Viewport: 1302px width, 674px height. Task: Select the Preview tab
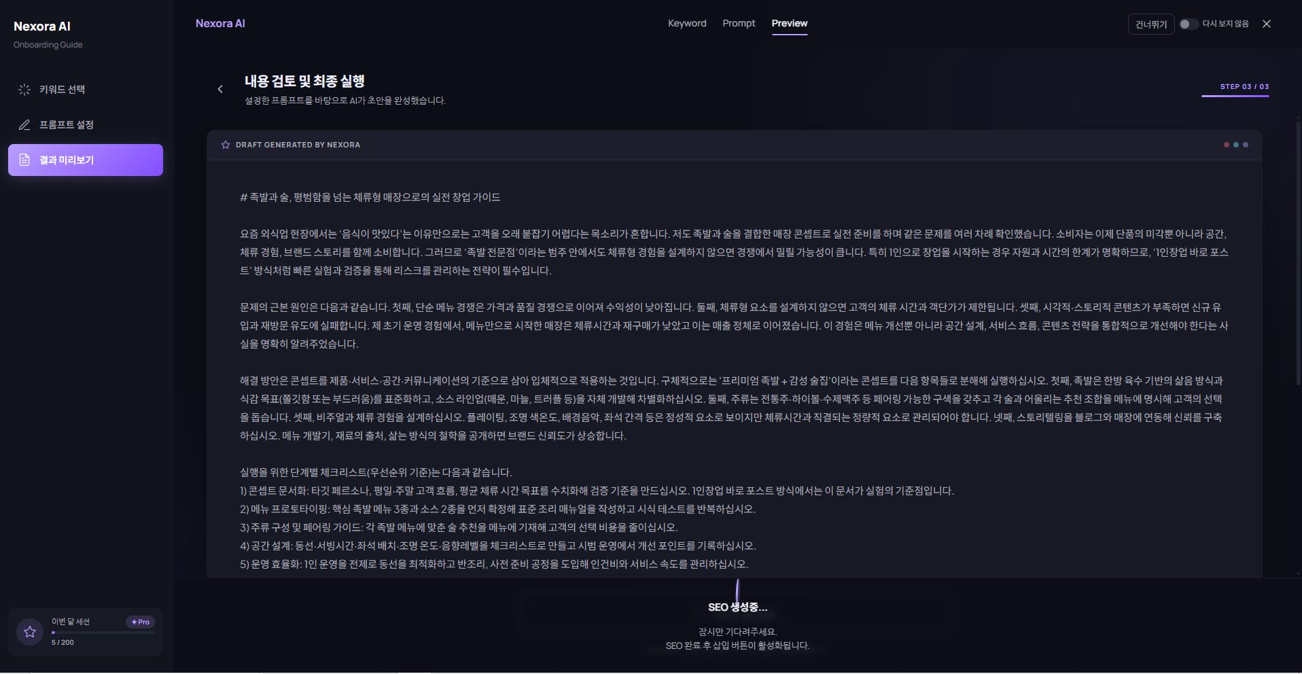tap(789, 23)
